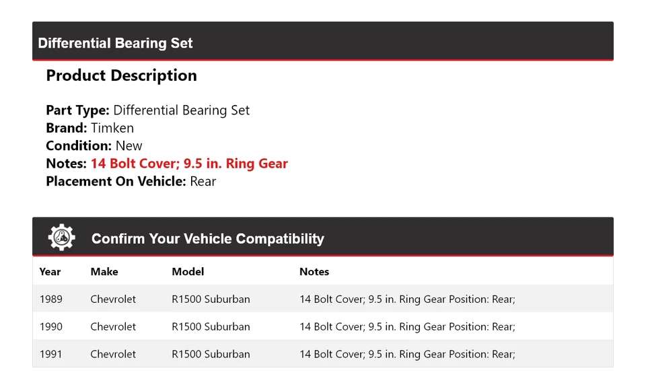This screenshot has width=646, height=389.
Task: Click the Brand: Timken line
Action: tap(89, 128)
